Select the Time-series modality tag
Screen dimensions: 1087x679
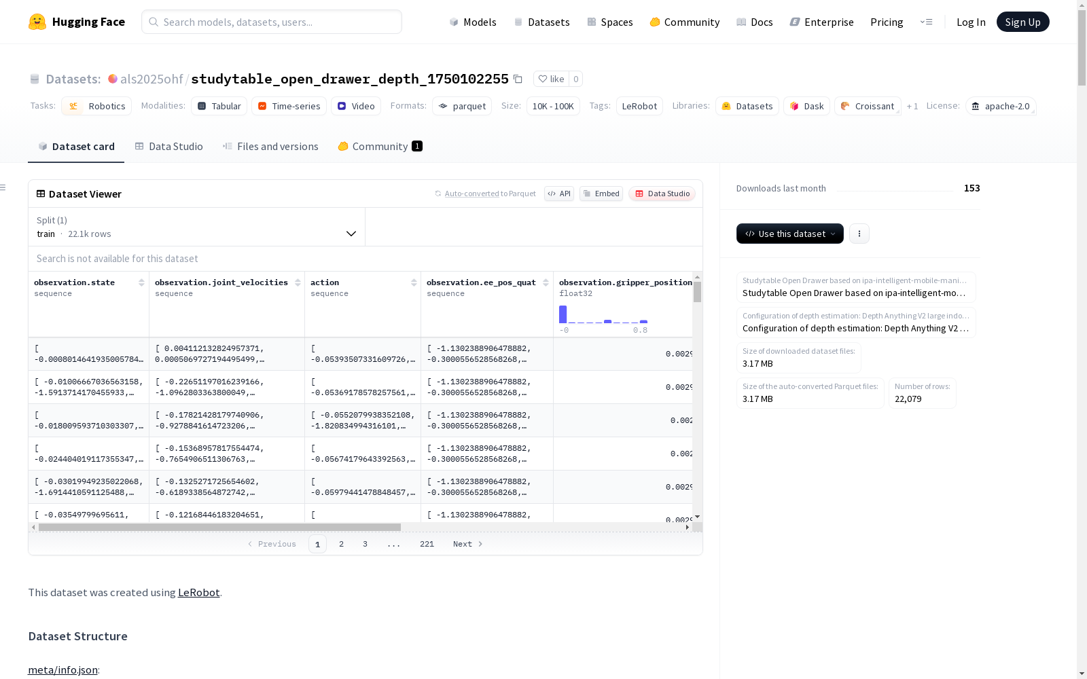click(x=289, y=106)
